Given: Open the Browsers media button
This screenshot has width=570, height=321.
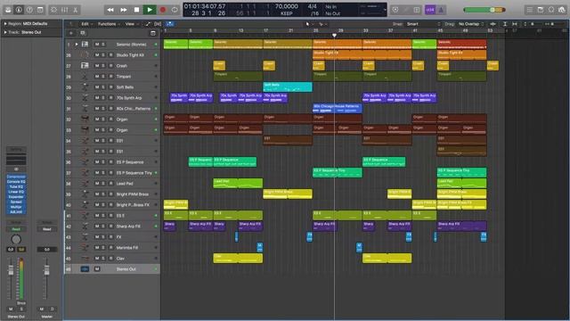Looking at the screenshot, I should tap(562, 10).
